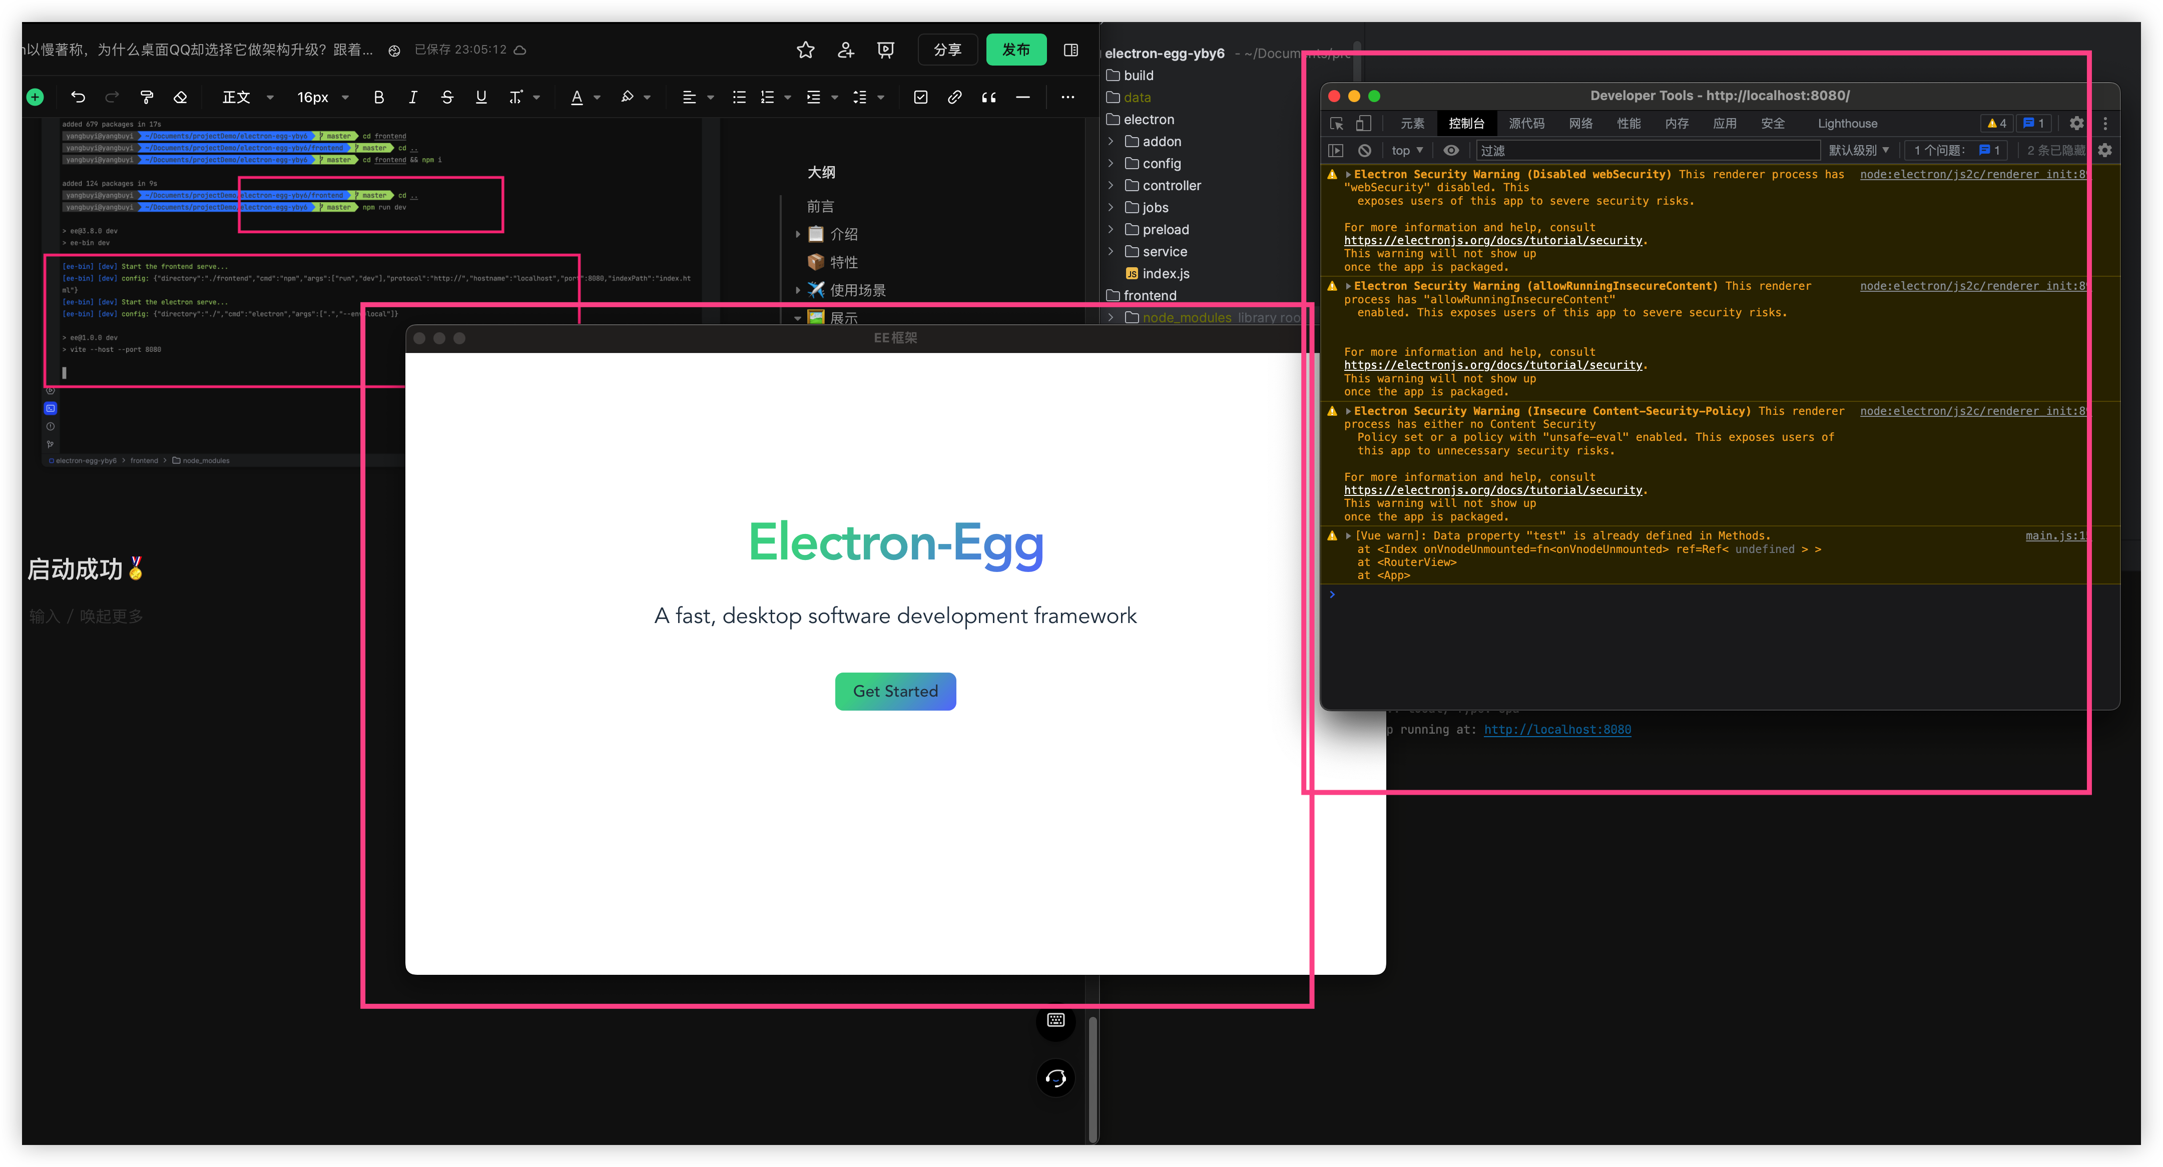2163x1167 pixels.
Task: Click the Get Started button
Action: coord(894,691)
